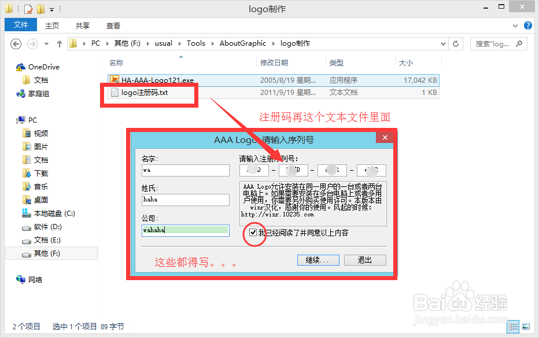This screenshot has width=539, height=338.
Task: Click the 名字 input field
Action: click(x=185, y=170)
